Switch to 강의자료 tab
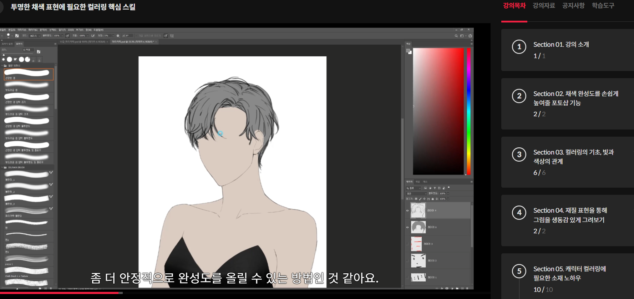The width and height of the screenshot is (634, 299). 544,5
